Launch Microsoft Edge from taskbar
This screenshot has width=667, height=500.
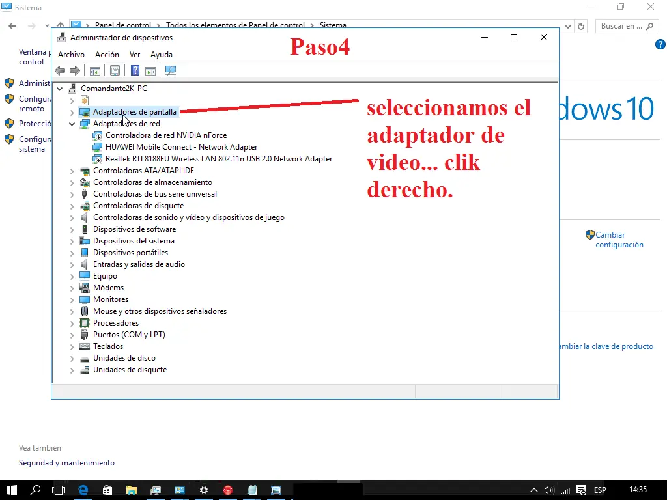(x=83, y=490)
